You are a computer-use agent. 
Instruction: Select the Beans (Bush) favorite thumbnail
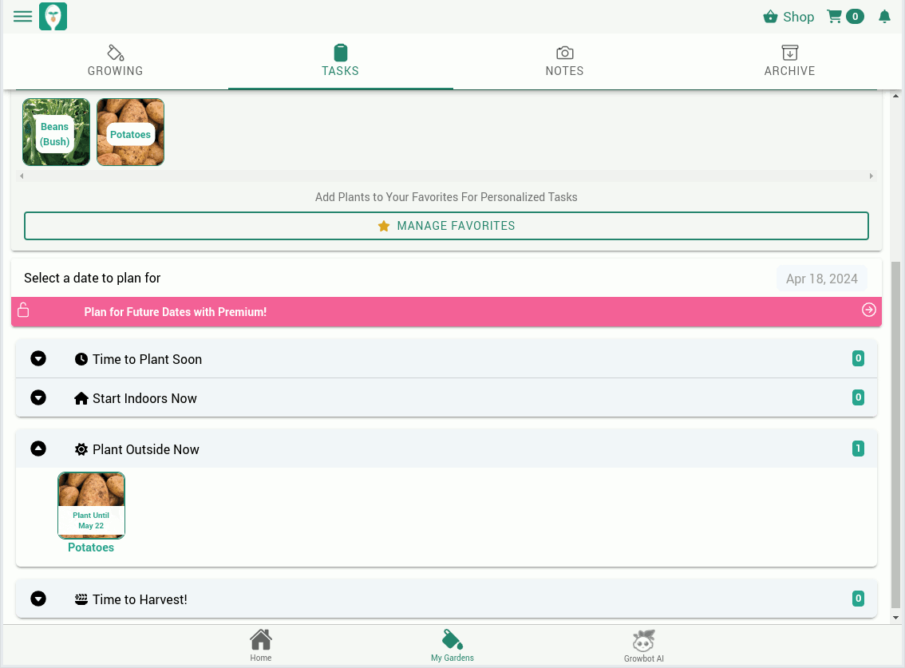click(56, 132)
